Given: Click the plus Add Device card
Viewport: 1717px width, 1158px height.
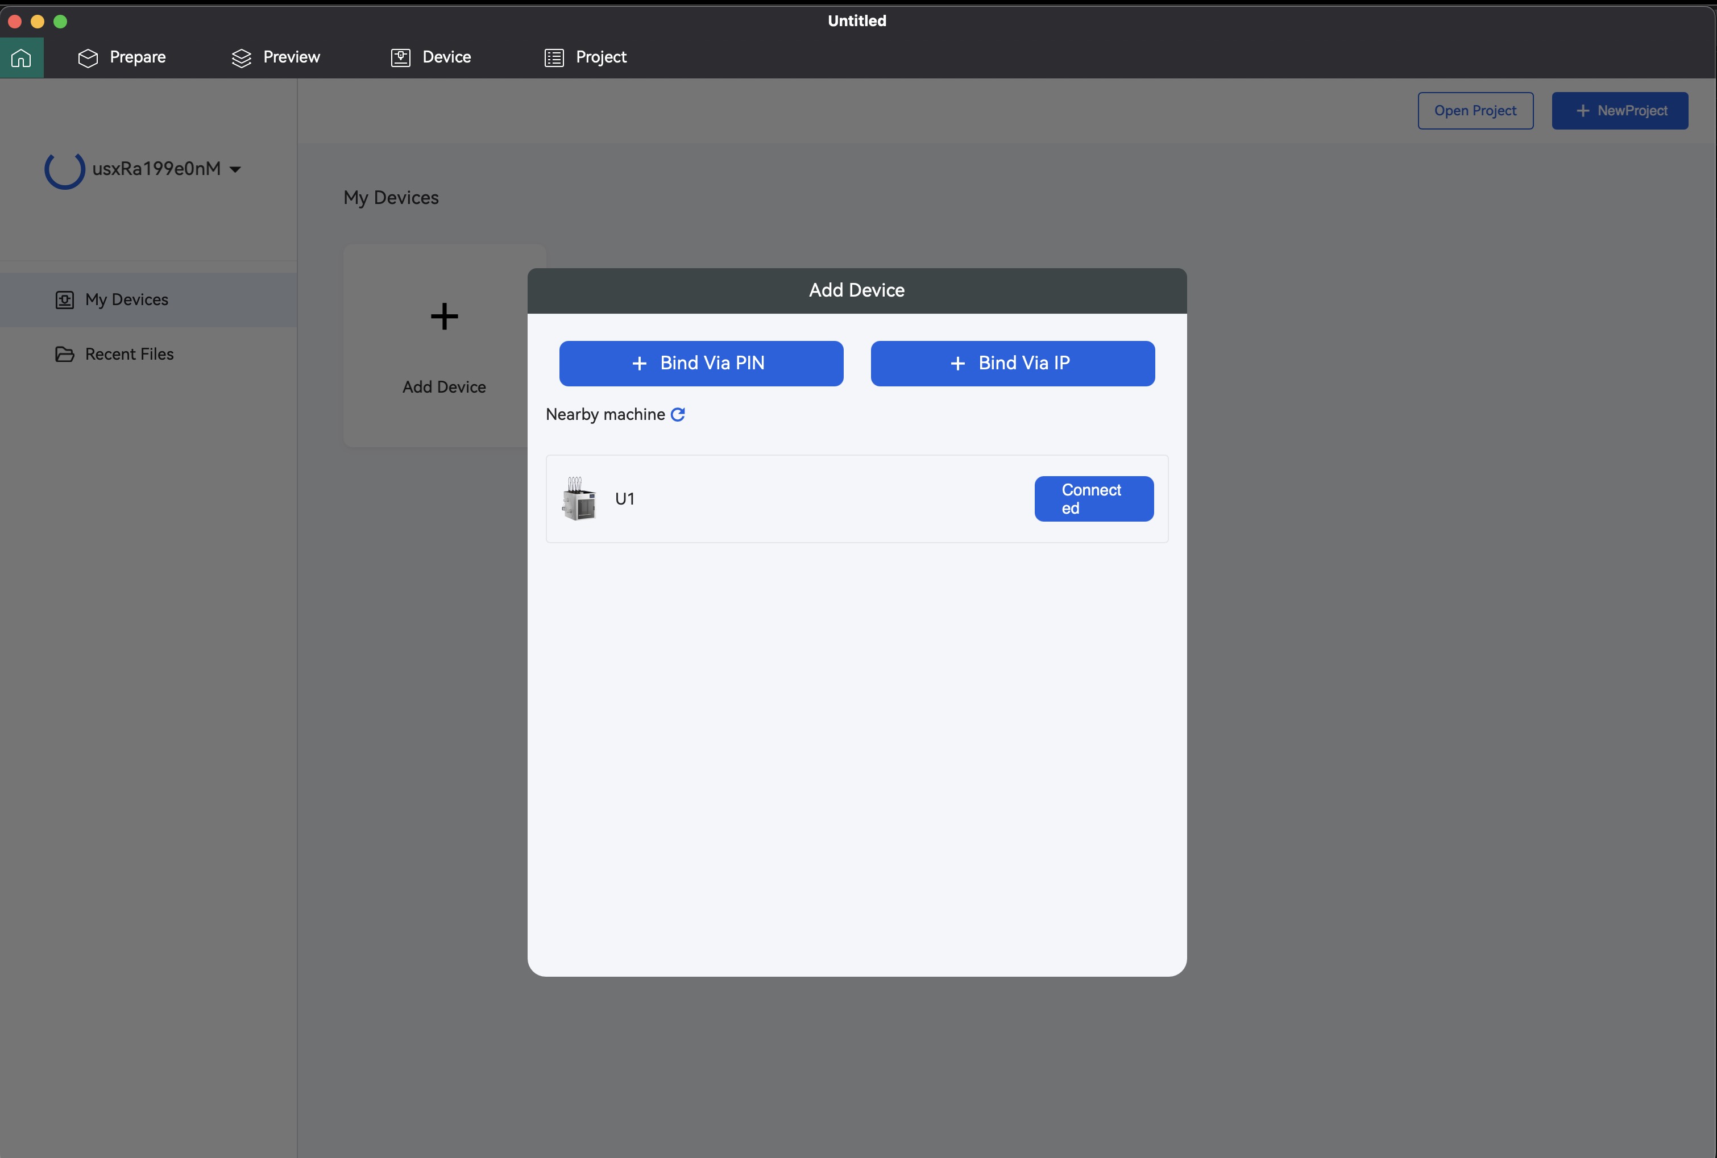Looking at the screenshot, I should pyautogui.click(x=444, y=345).
